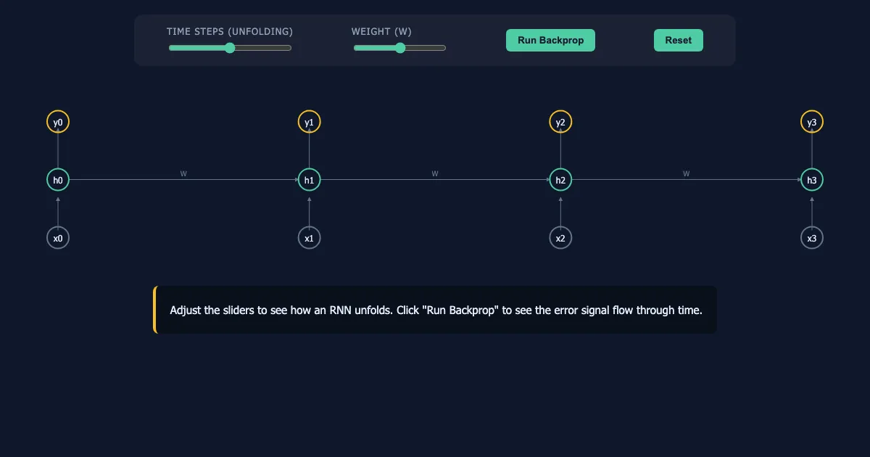Viewport: 870px width, 457px height.
Task: Click the W label between h1 and h2
Action: click(x=435, y=174)
